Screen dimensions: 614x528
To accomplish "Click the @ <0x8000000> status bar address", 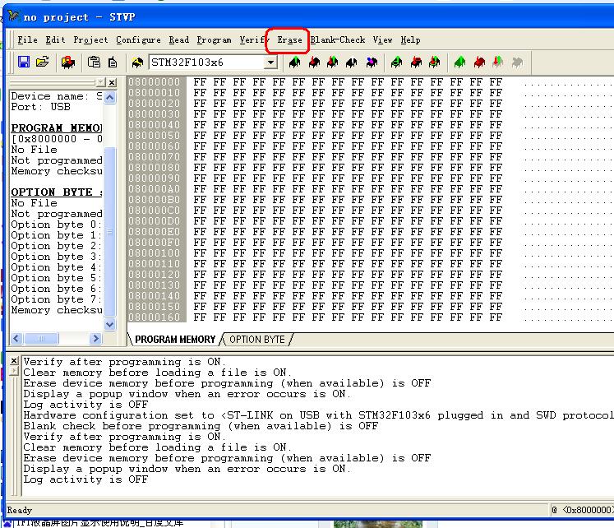I will click(x=582, y=510).
